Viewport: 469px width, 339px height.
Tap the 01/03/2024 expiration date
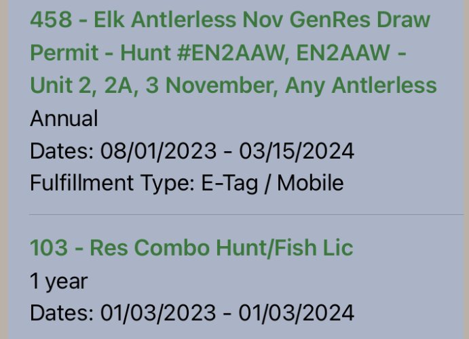pyautogui.click(x=297, y=313)
